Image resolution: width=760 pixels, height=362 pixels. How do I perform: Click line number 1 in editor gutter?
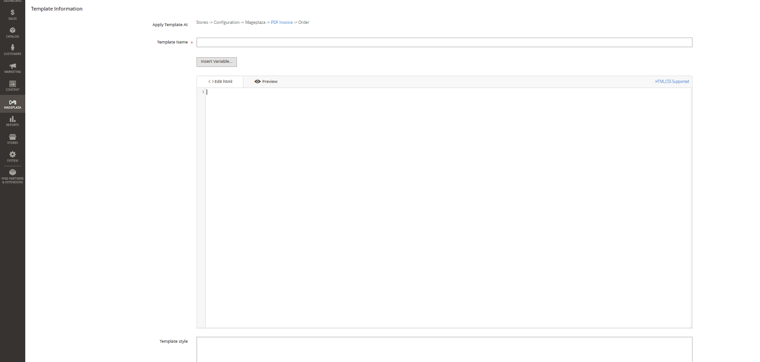click(x=203, y=92)
